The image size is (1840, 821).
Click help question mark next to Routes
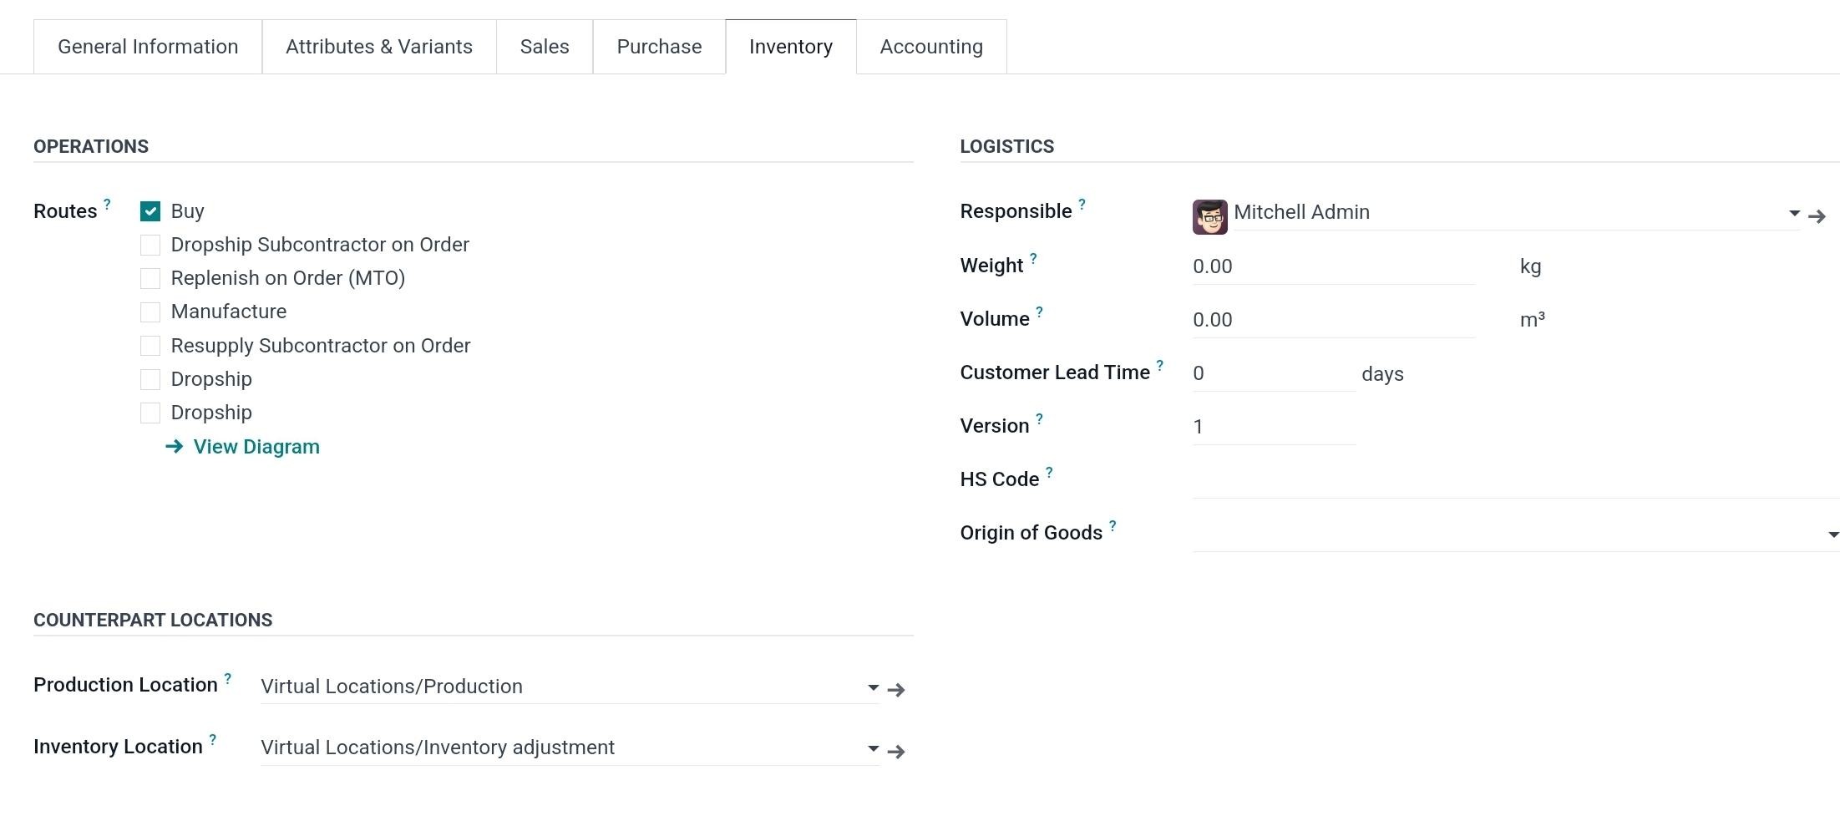(107, 204)
